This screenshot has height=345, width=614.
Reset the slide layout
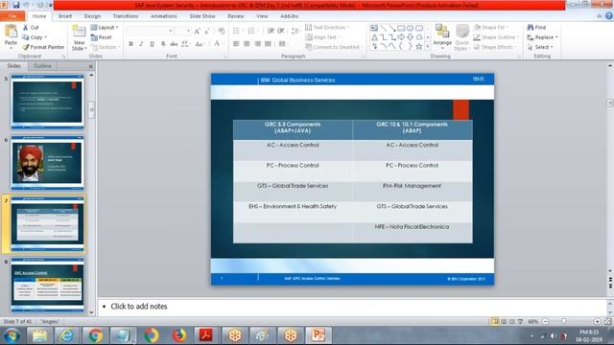[101, 37]
